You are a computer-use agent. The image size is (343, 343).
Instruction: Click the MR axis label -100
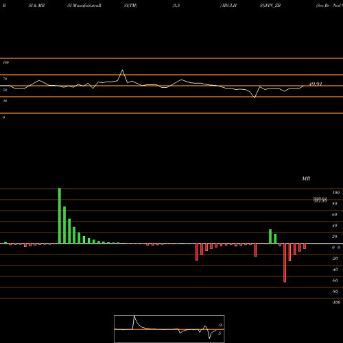pos(336,303)
